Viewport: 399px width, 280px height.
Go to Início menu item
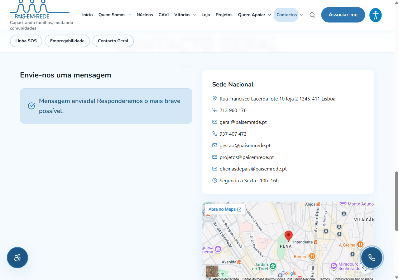click(x=88, y=15)
